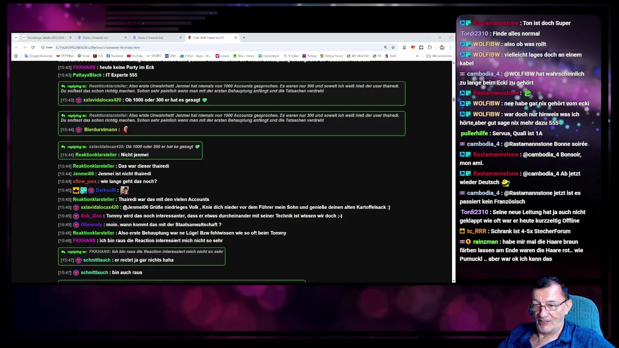Open the Pattaya Forum bookmark

pos(331,56)
